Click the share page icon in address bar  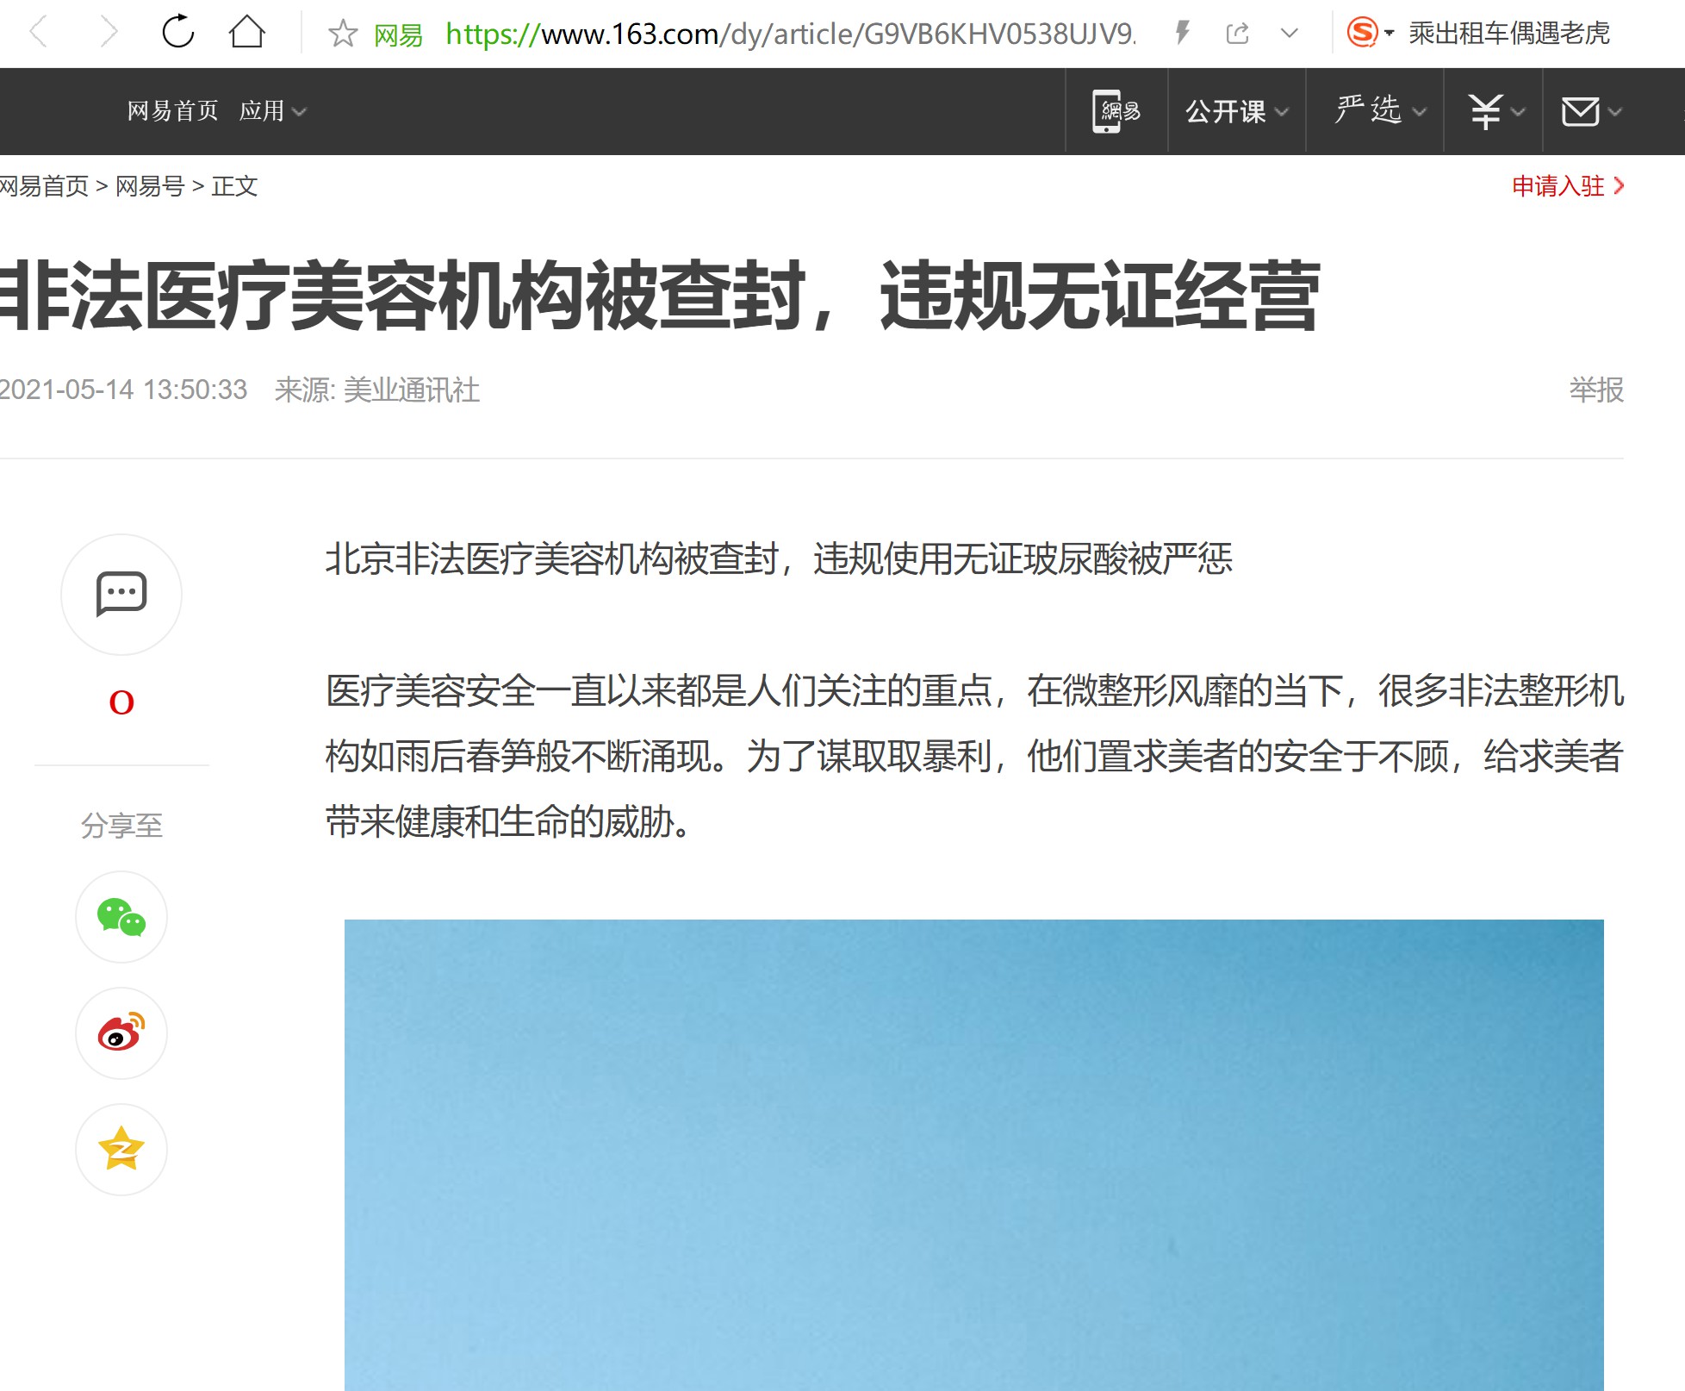tap(1237, 34)
